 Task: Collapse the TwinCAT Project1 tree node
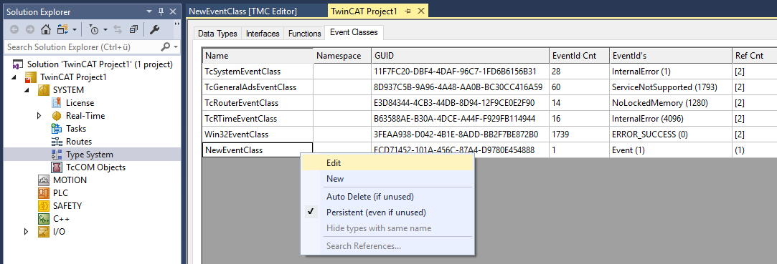pos(14,77)
